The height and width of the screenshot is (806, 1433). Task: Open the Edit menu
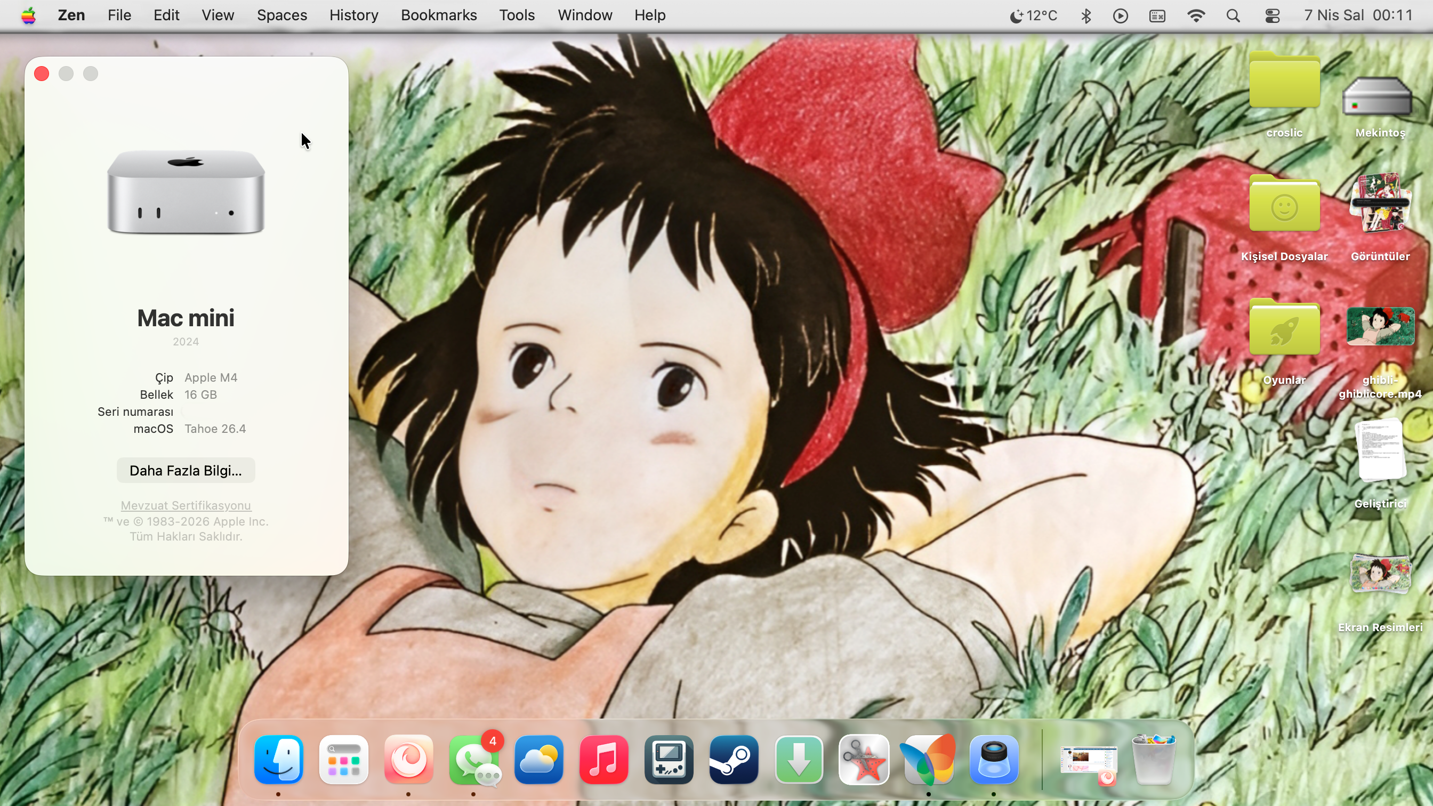[166, 15]
